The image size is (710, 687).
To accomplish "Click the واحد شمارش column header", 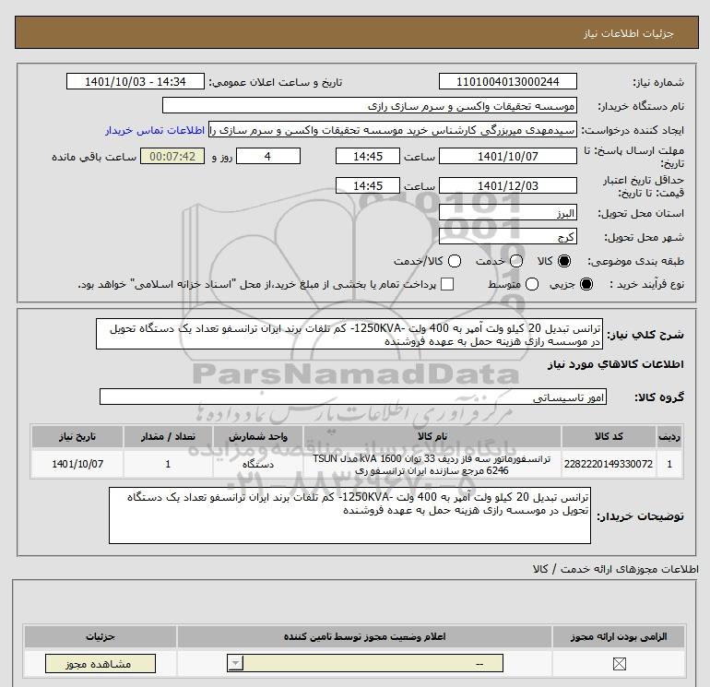I will tap(258, 436).
